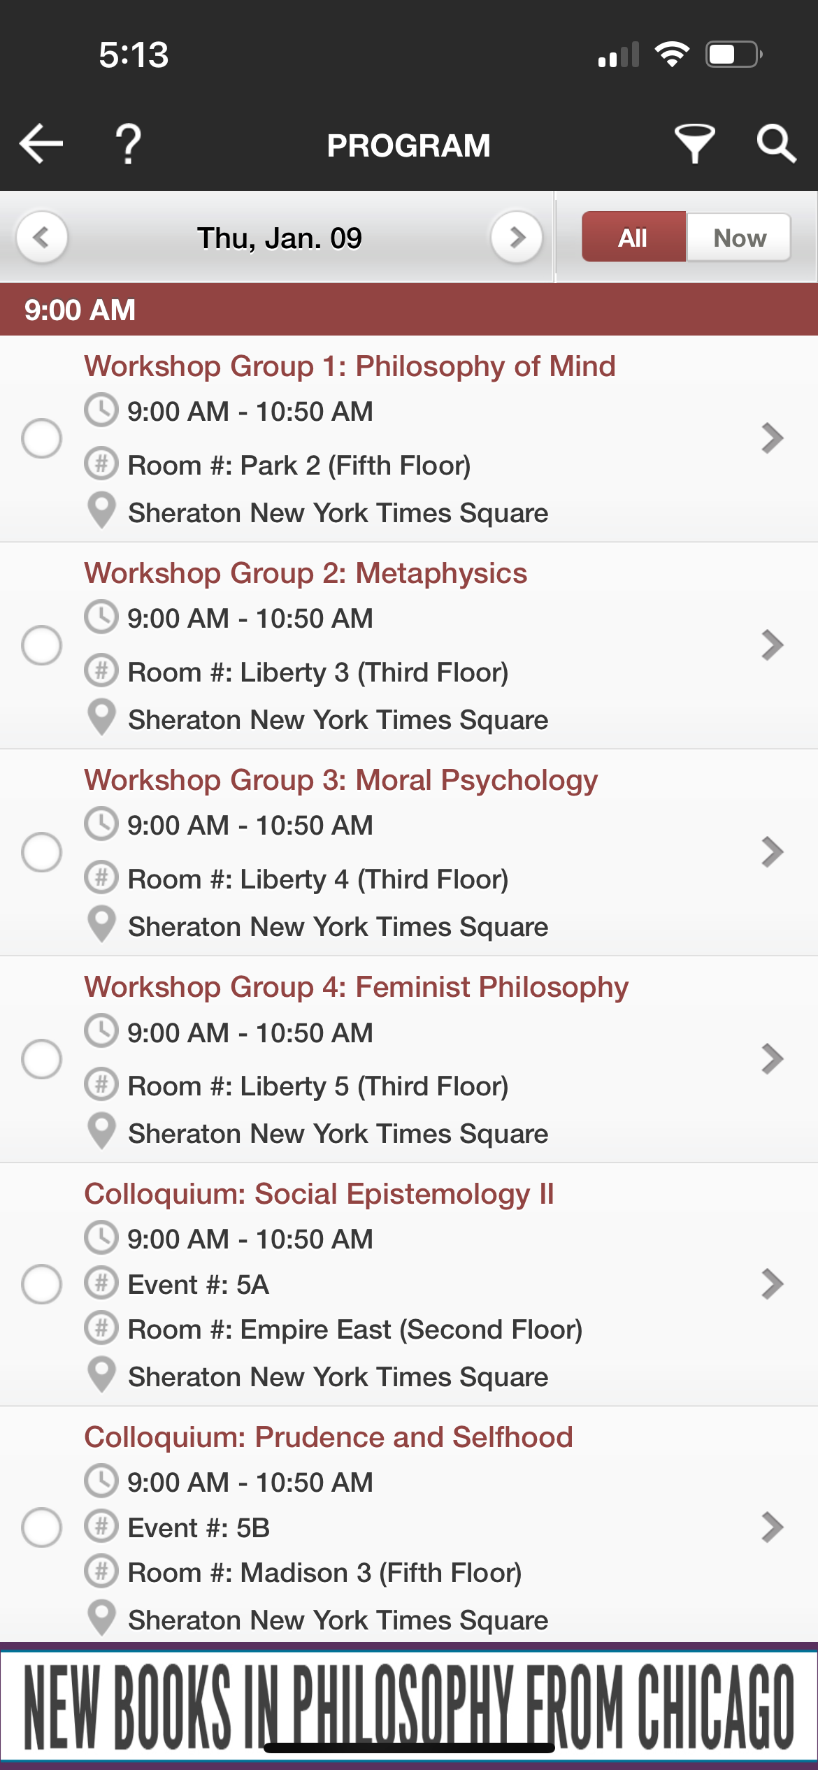Expand Workshop Group 2 Metaphysics chevron

click(772, 645)
